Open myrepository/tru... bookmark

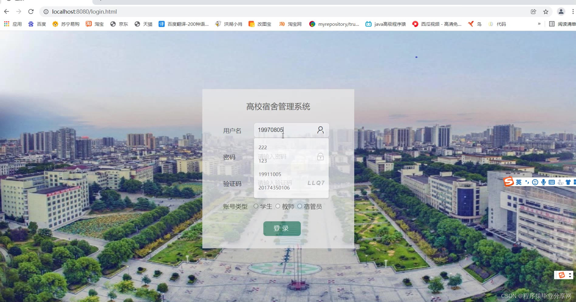(x=334, y=24)
